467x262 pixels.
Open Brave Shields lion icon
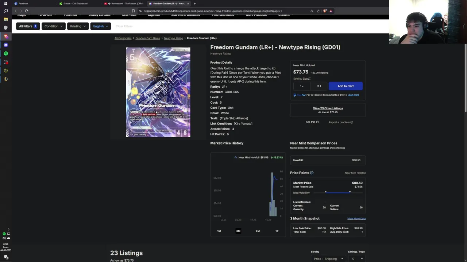pos(325,11)
